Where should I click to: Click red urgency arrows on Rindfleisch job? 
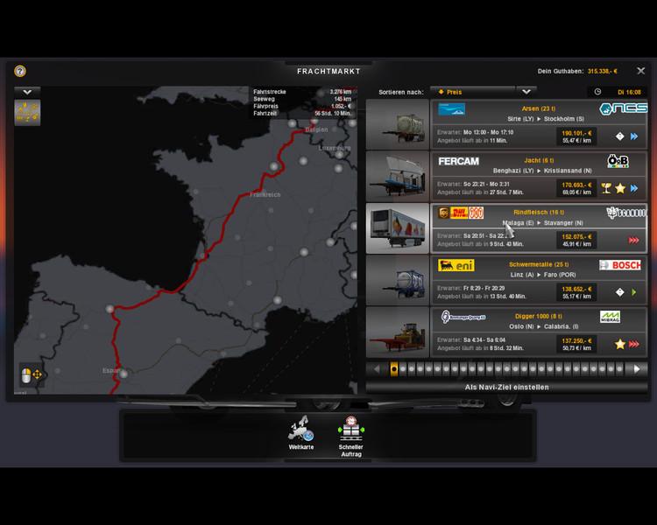pyautogui.click(x=633, y=240)
